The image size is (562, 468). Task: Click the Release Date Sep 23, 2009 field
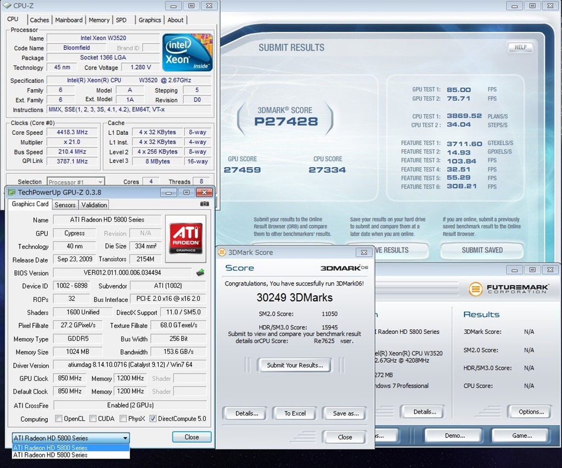(75, 259)
